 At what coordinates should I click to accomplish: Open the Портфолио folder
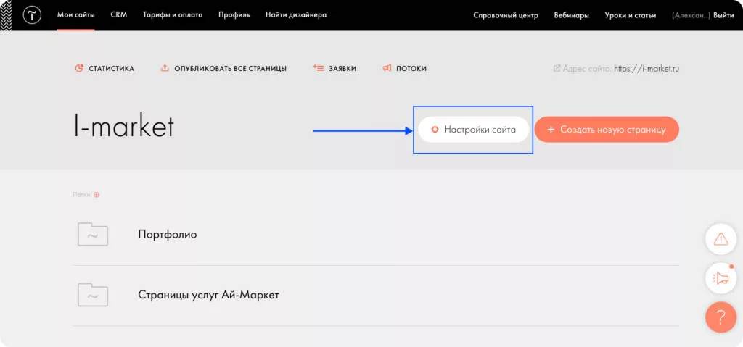click(168, 234)
